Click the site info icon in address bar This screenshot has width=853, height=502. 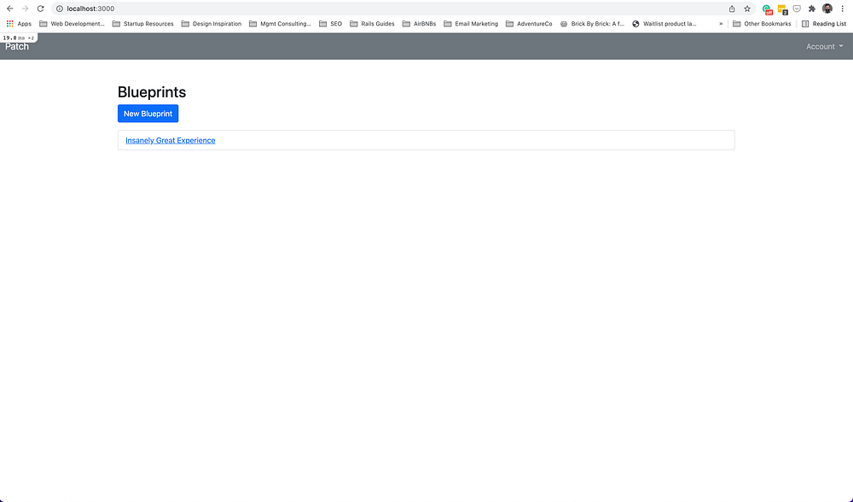[60, 9]
